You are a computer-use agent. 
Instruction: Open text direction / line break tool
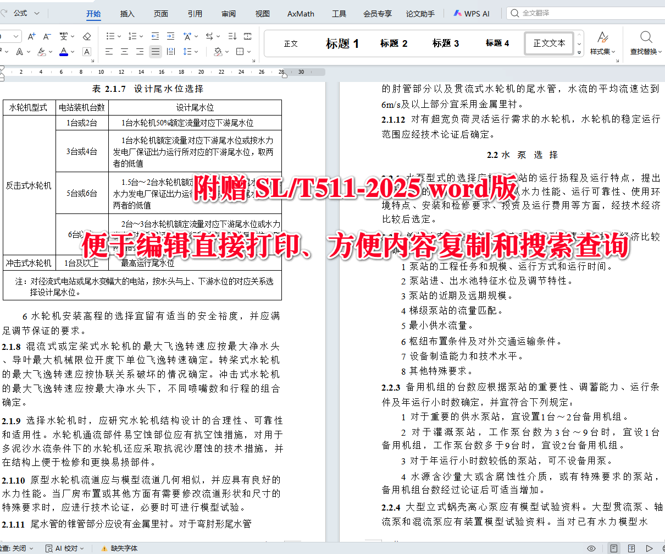click(209, 36)
